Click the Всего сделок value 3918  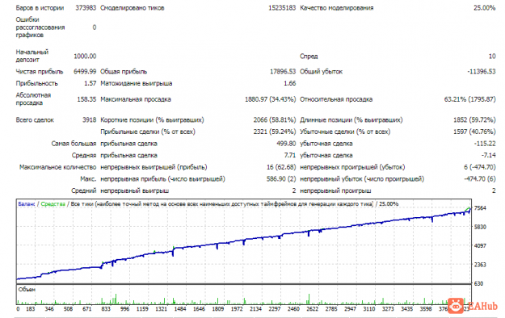click(x=89, y=120)
